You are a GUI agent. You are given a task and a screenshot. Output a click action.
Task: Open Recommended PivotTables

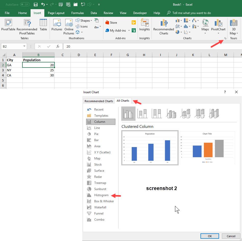[27, 27]
